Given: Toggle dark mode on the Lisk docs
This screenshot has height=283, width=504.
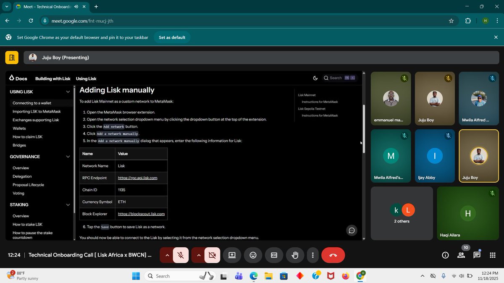Looking at the screenshot, I should pyautogui.click(x=315, y=78).
